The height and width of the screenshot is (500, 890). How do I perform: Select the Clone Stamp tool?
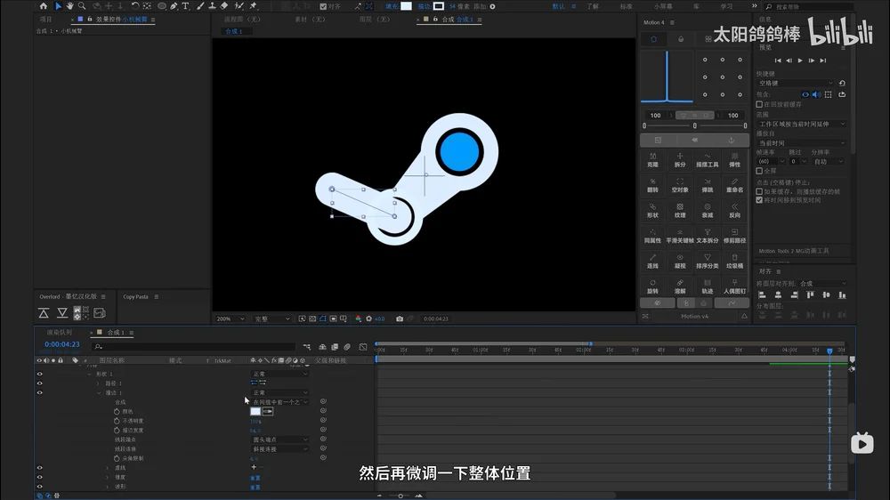212,6
